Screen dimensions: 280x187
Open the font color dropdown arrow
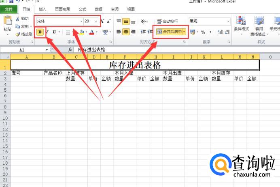point(97,32)
